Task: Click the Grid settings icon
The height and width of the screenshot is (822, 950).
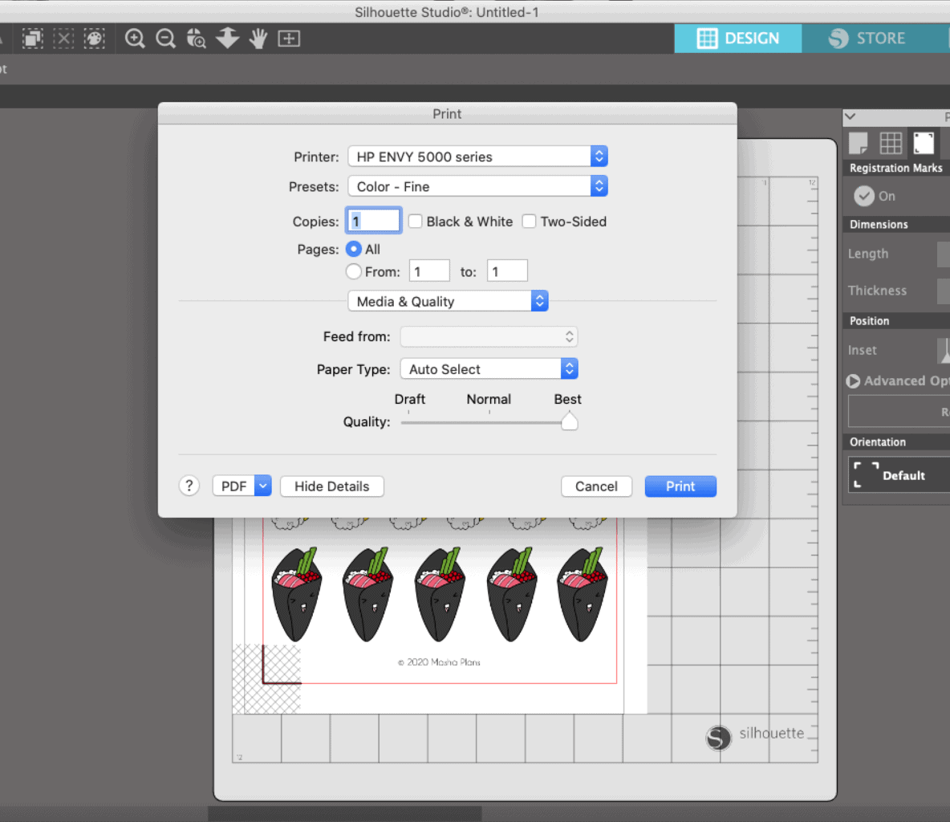Action: tap(891, 143)
